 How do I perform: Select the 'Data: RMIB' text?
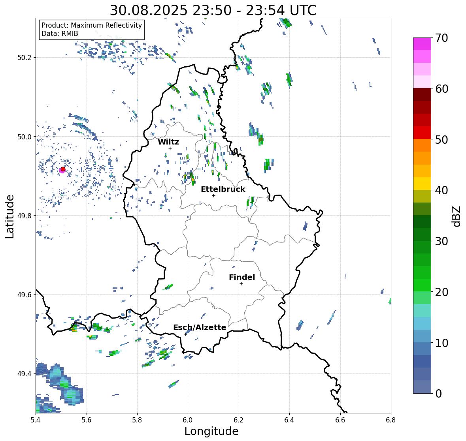click(60, 34)
